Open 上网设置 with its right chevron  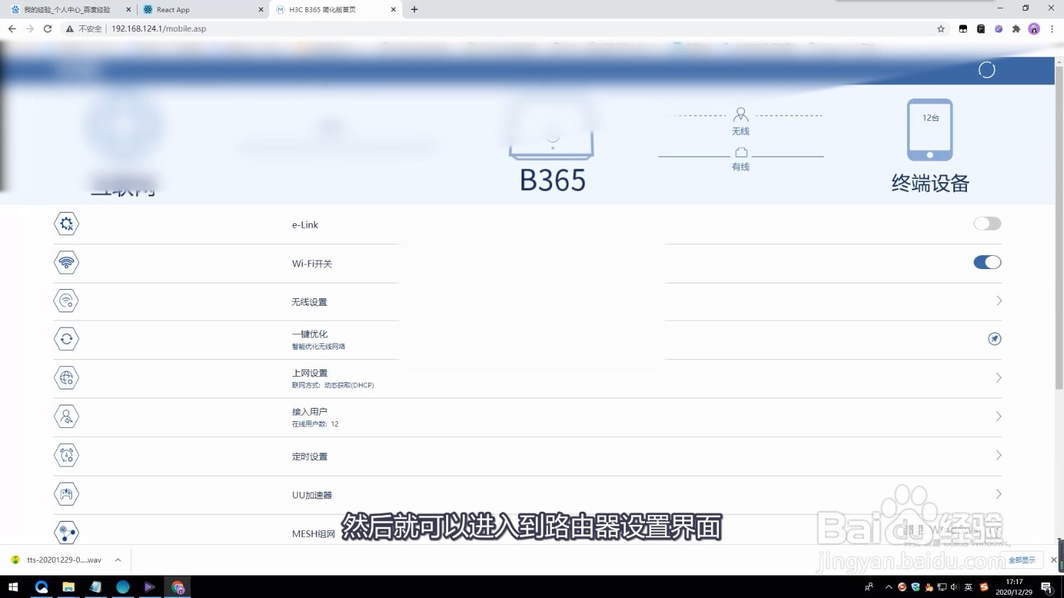coord(999,377)
